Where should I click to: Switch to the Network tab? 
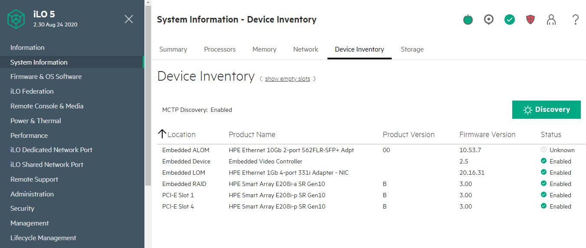[306, 49]
